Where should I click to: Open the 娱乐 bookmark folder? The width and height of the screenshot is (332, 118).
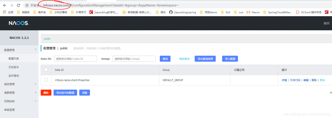(161, 12)
